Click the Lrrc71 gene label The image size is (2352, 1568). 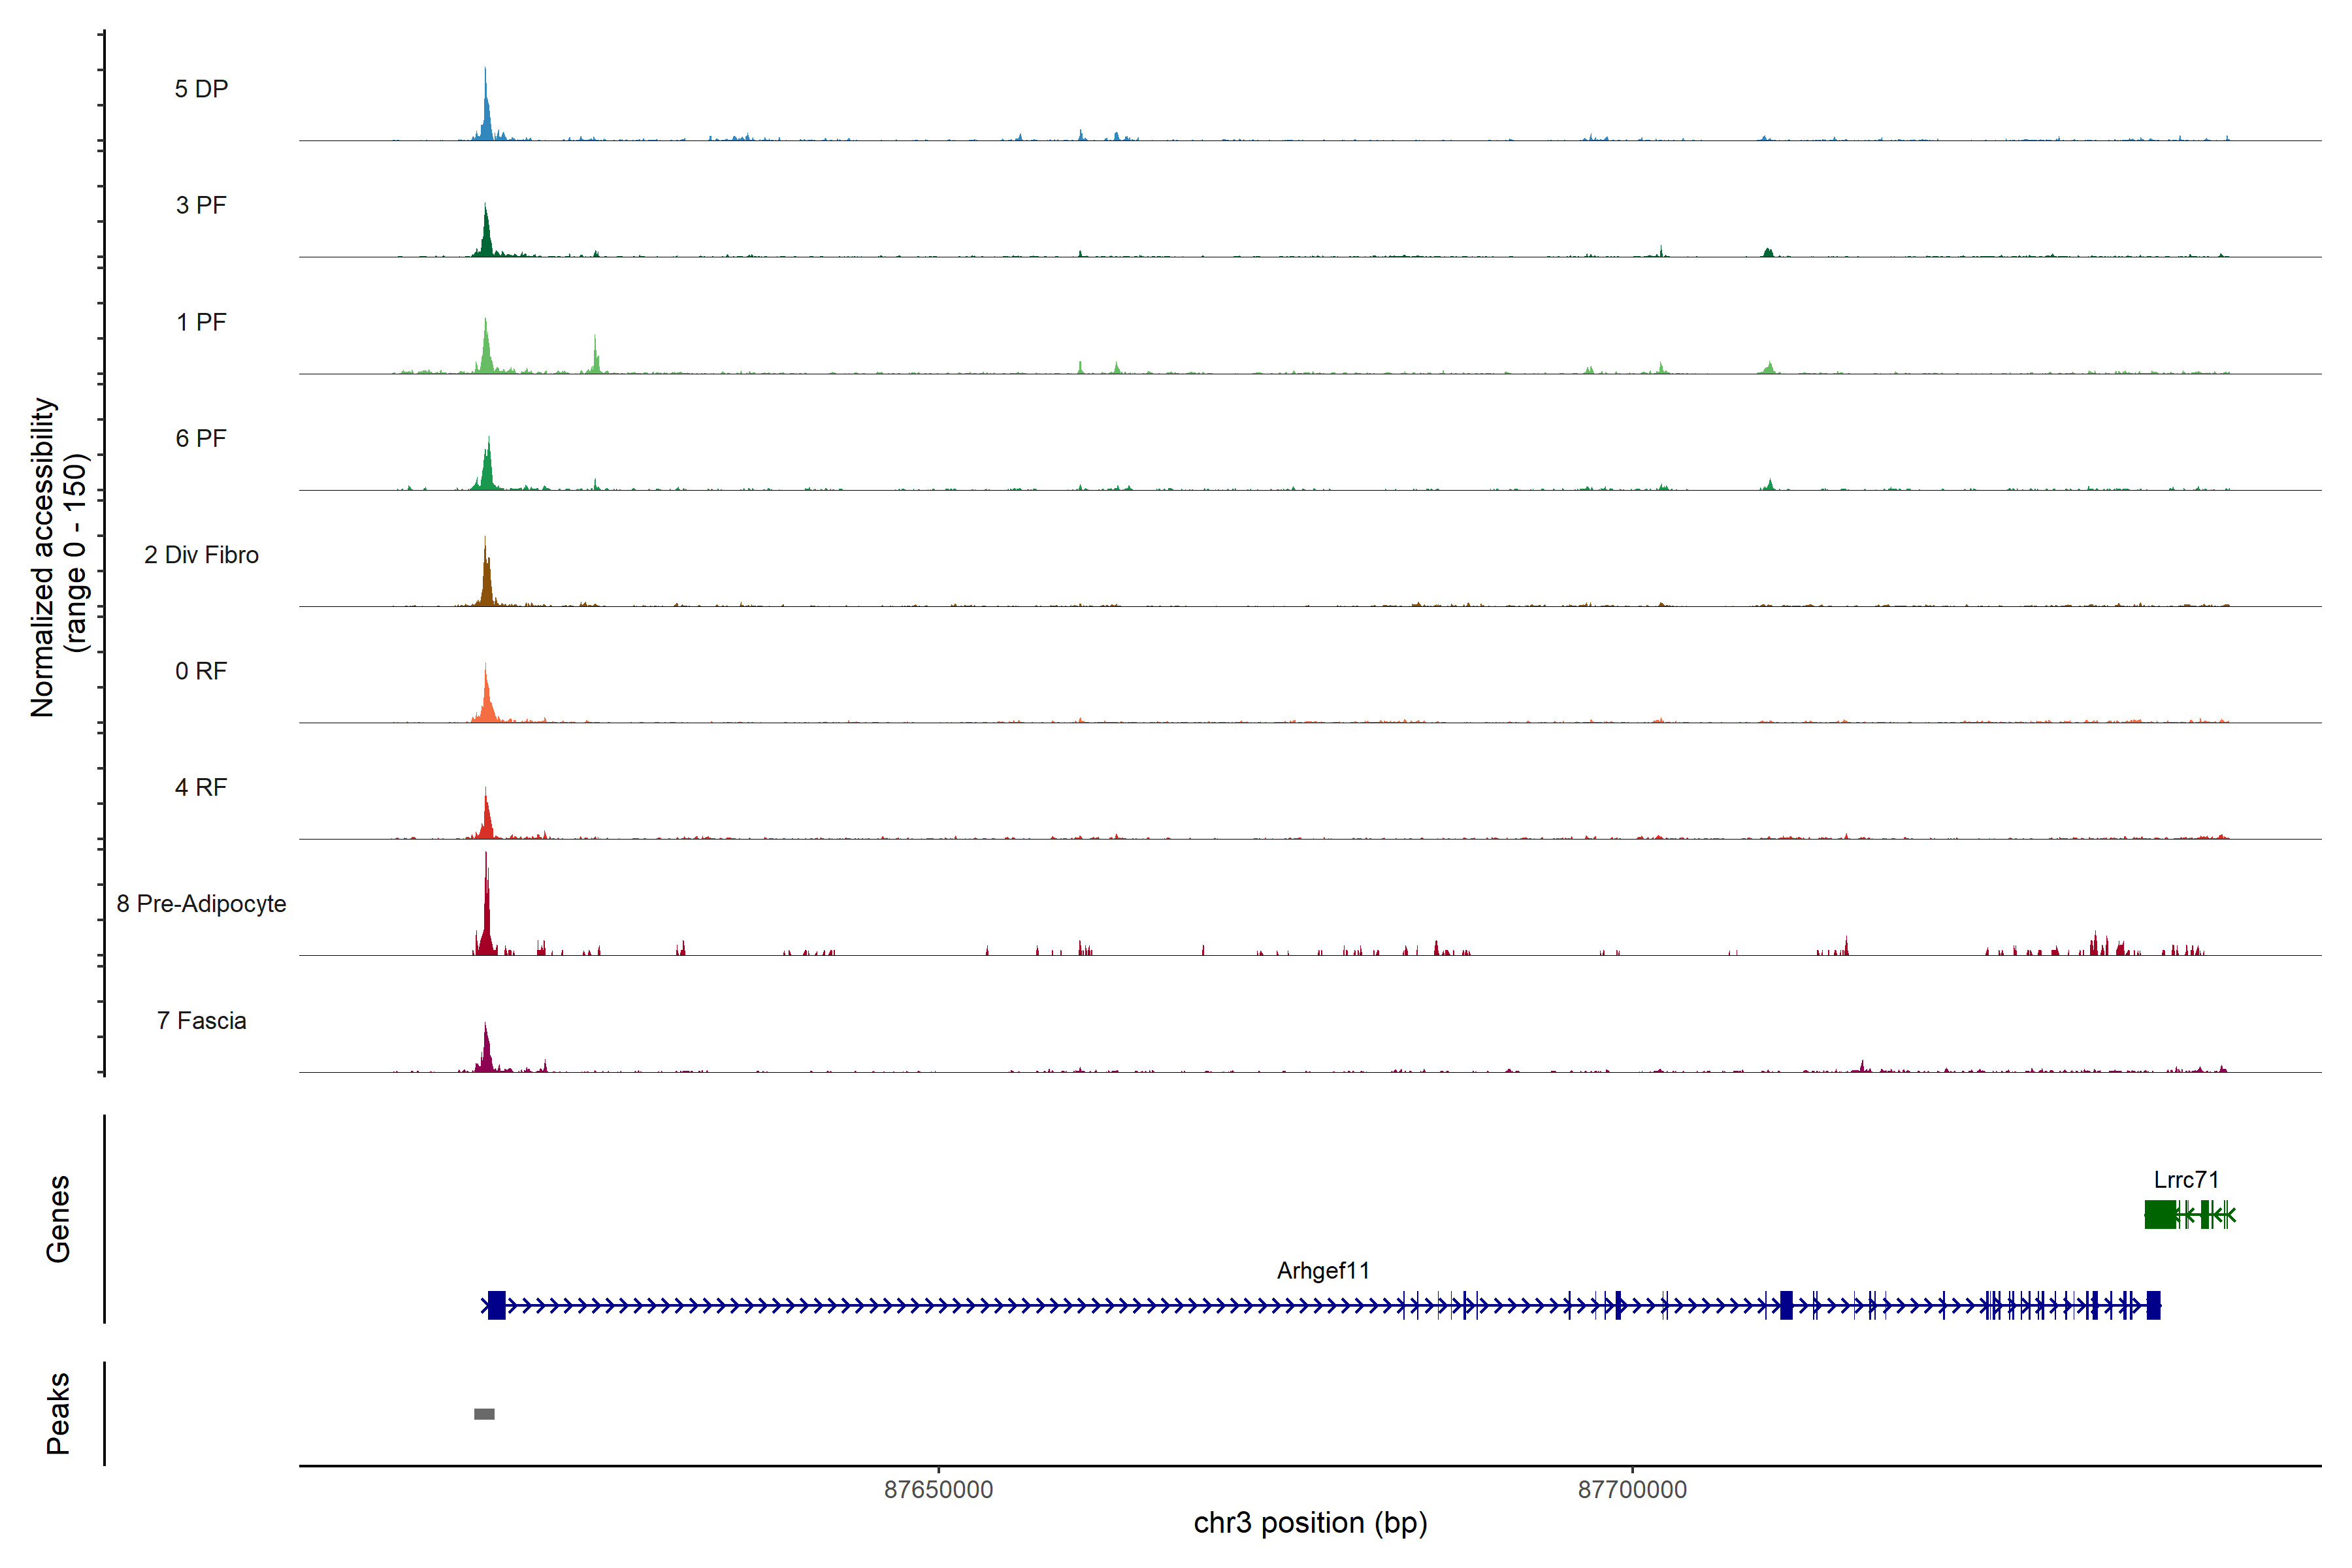tap(2185, 1179)
